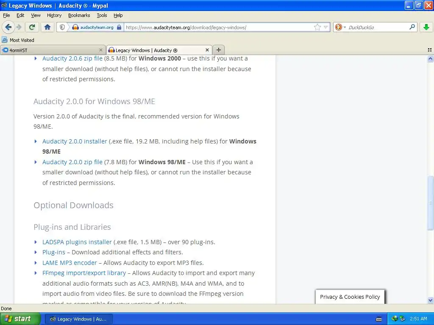434x325 pixels.
Task: Select the Legacy Windows | Audacity tab
Action: click(x=159, y=50)
